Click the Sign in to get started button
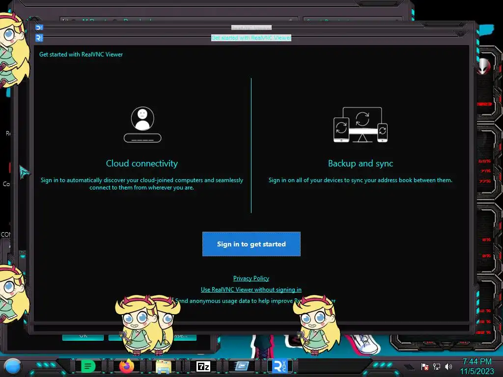Image resolution: width=503 pixels, height=377 pixels. point(251,244)
